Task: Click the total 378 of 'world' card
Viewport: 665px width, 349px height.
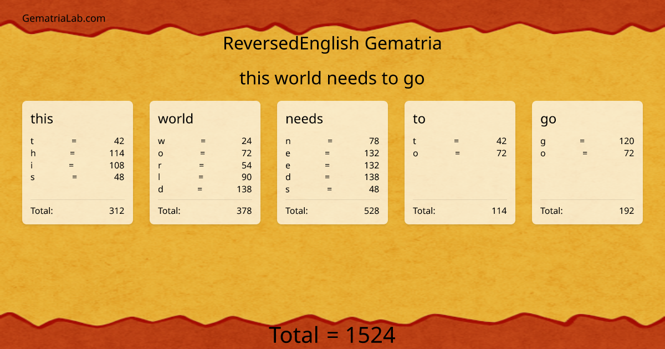Action: click(244, 211)
